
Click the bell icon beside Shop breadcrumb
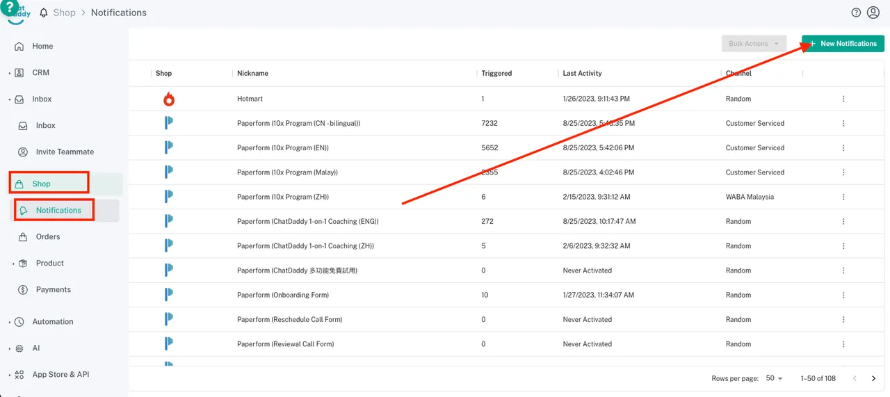click(44, 13)
